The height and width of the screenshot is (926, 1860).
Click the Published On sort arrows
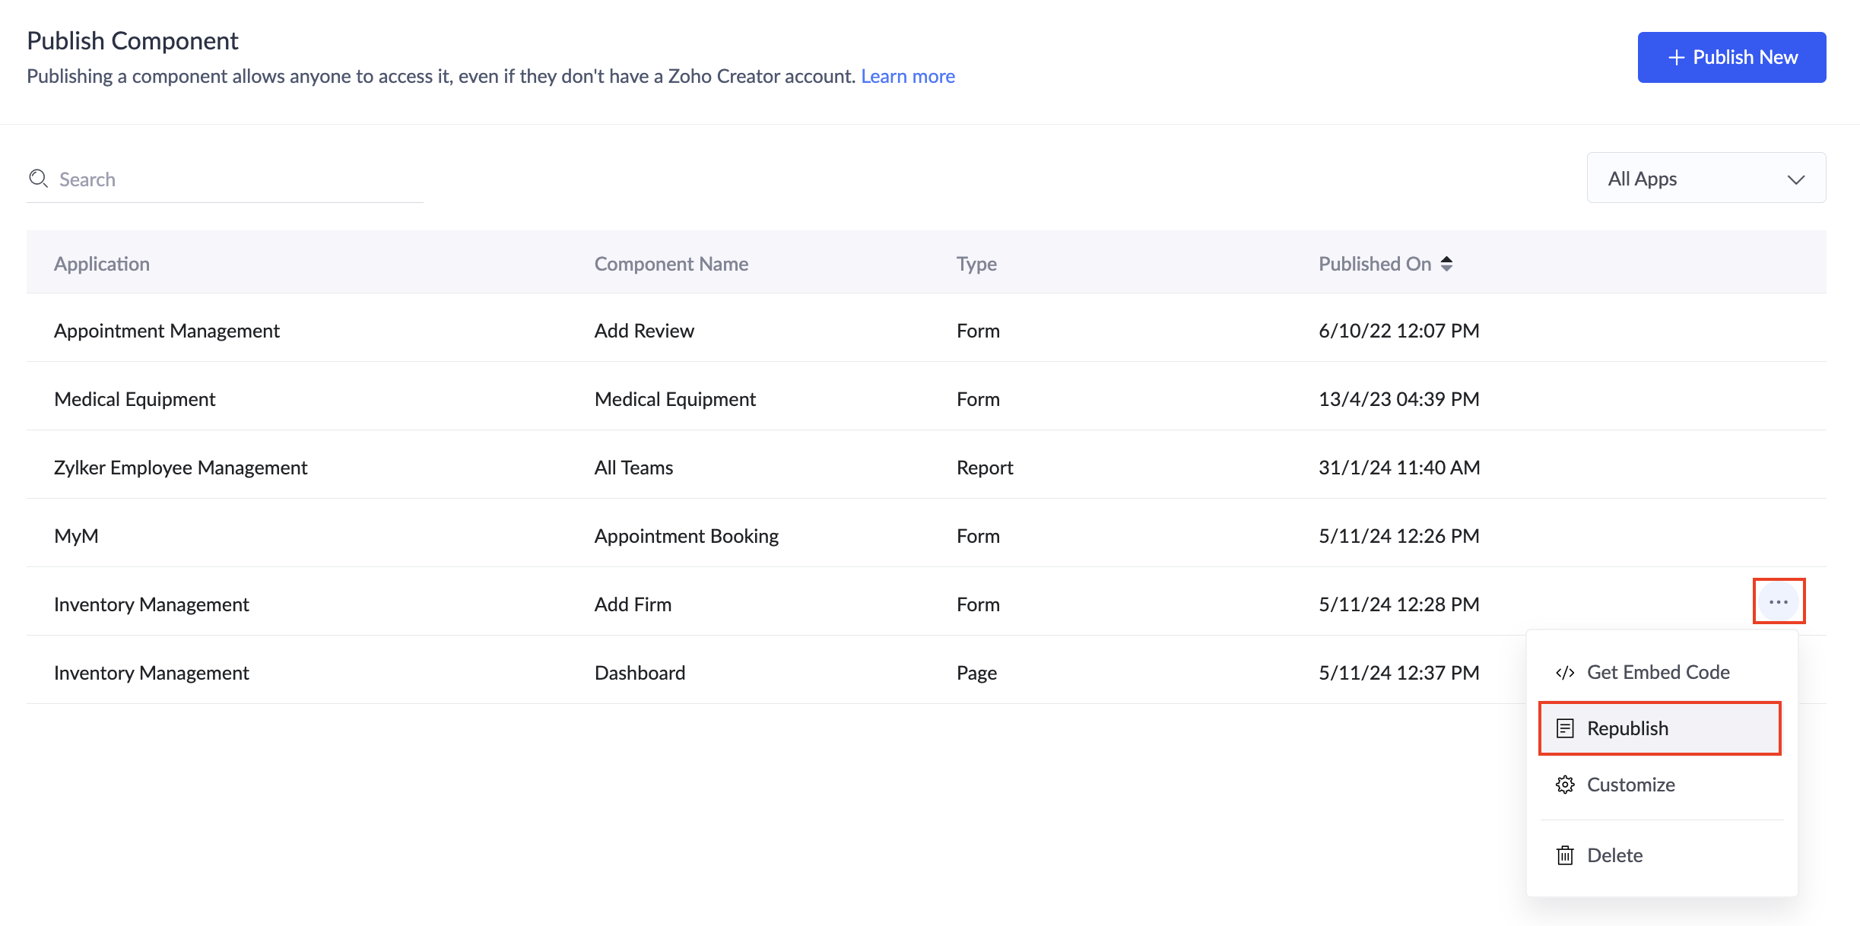[1446, 264]
